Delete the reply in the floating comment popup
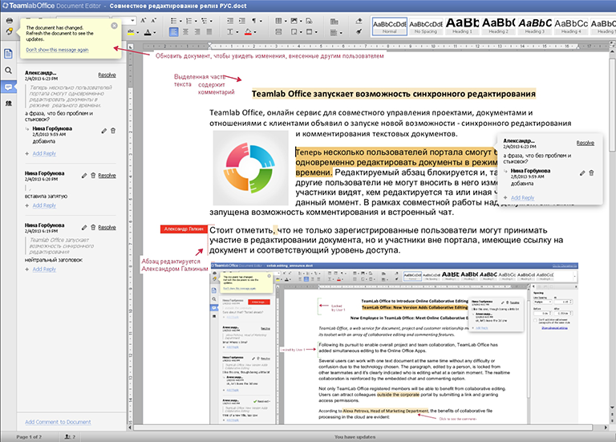 tap(591, 173)
